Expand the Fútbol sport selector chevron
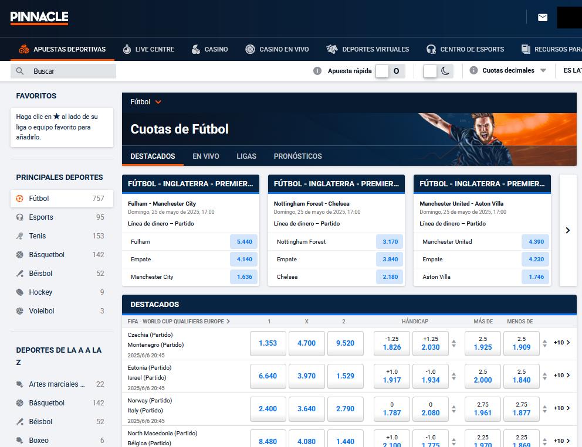Screen dimensions: 582x447 point(158,102)
